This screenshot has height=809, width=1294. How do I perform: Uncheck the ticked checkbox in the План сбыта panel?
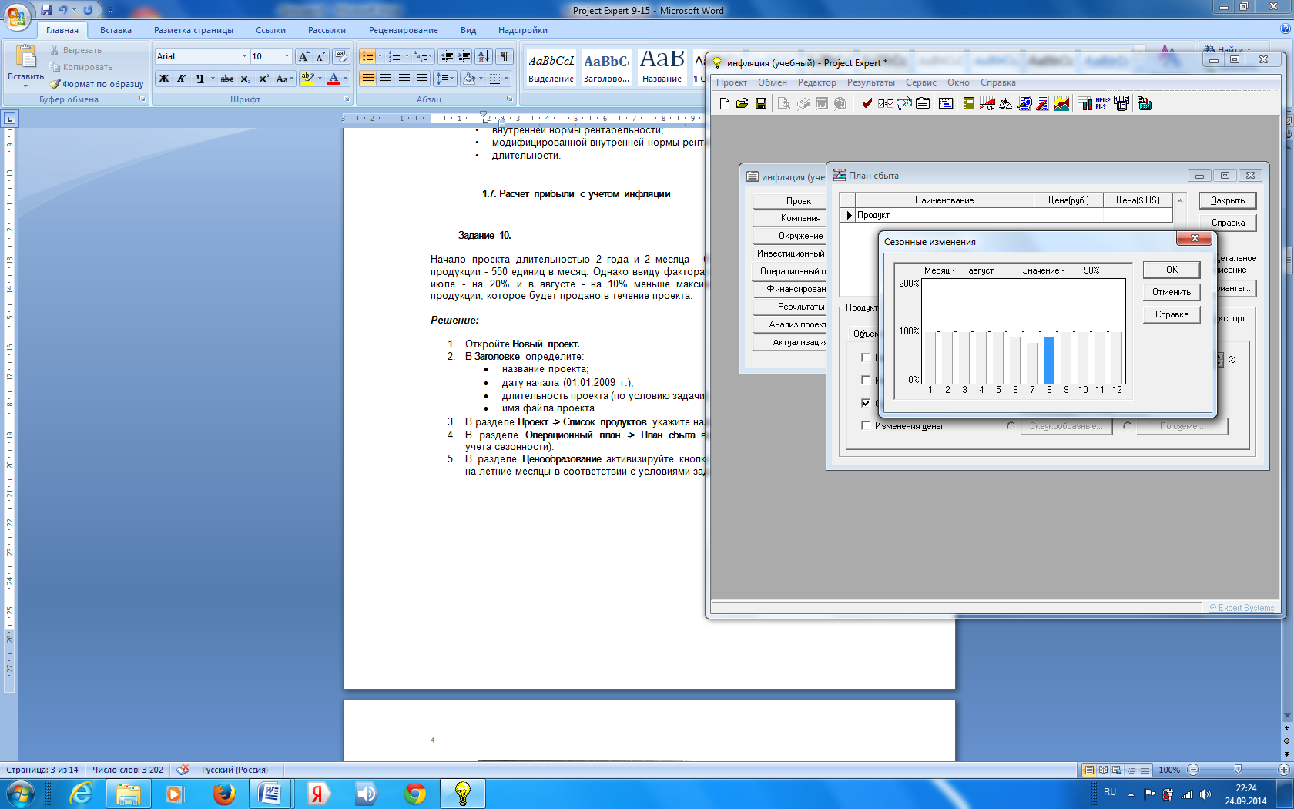(x=866, y=403)
